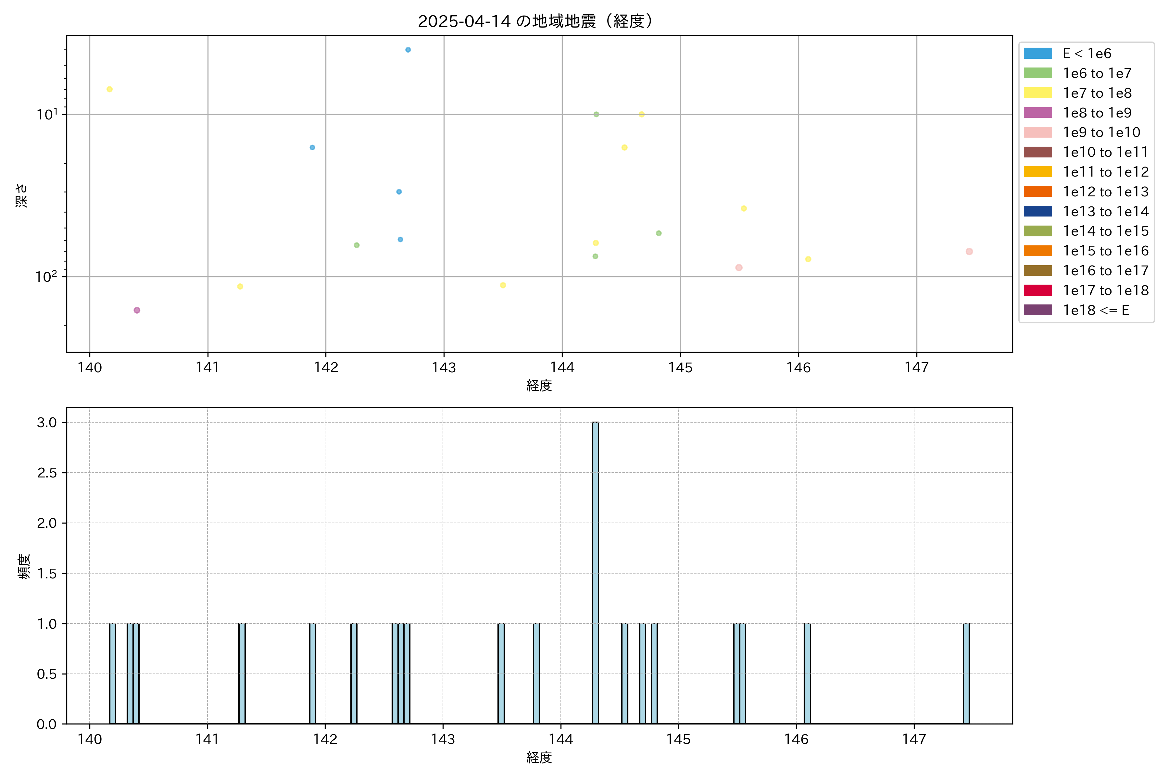Click the '経度' x-axis label under the scatter plot
This screenshot has height=779, width=1169.
[x=539, y=386]
